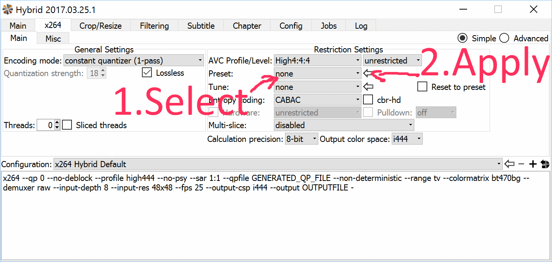Open the Tune dropdown
Screen dimensions: 552x262
[317, 87]
